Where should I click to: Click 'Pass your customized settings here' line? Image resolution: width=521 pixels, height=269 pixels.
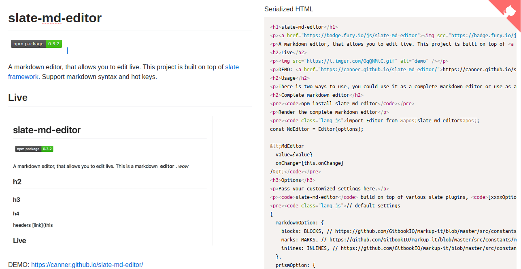click(329, 189)
